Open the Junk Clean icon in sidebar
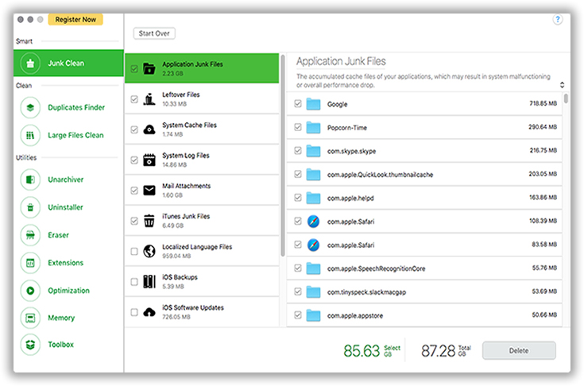 click(x=30, y=64)
